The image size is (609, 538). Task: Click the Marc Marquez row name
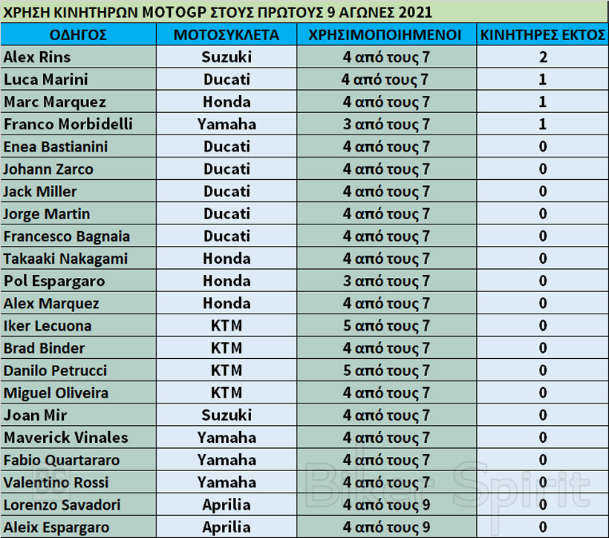[78, 102]
